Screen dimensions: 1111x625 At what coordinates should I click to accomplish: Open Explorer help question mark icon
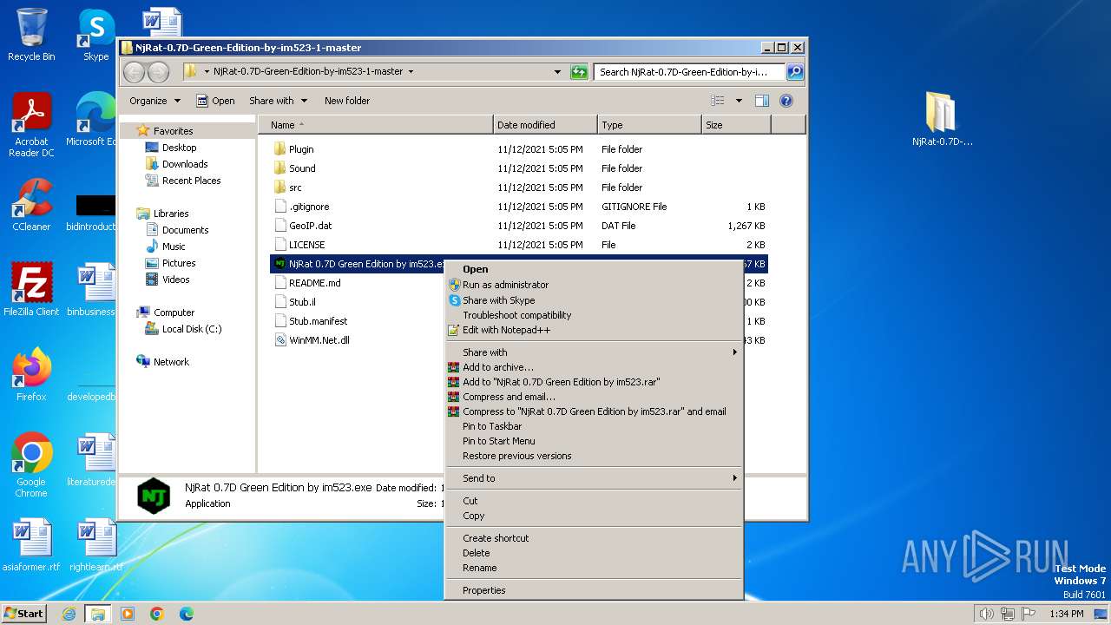click(x=786, y=101)
